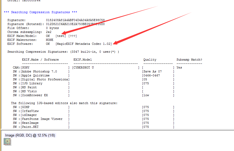Click the '0 bytes' value
The height and width of the screenshot is (151, 234).
(52, 28)
